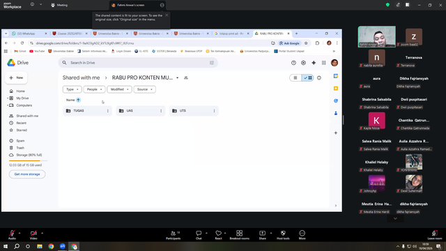Open File Explorer on taskbar
The height and width of the screenshot is (251, 446).
coord(40,246)
